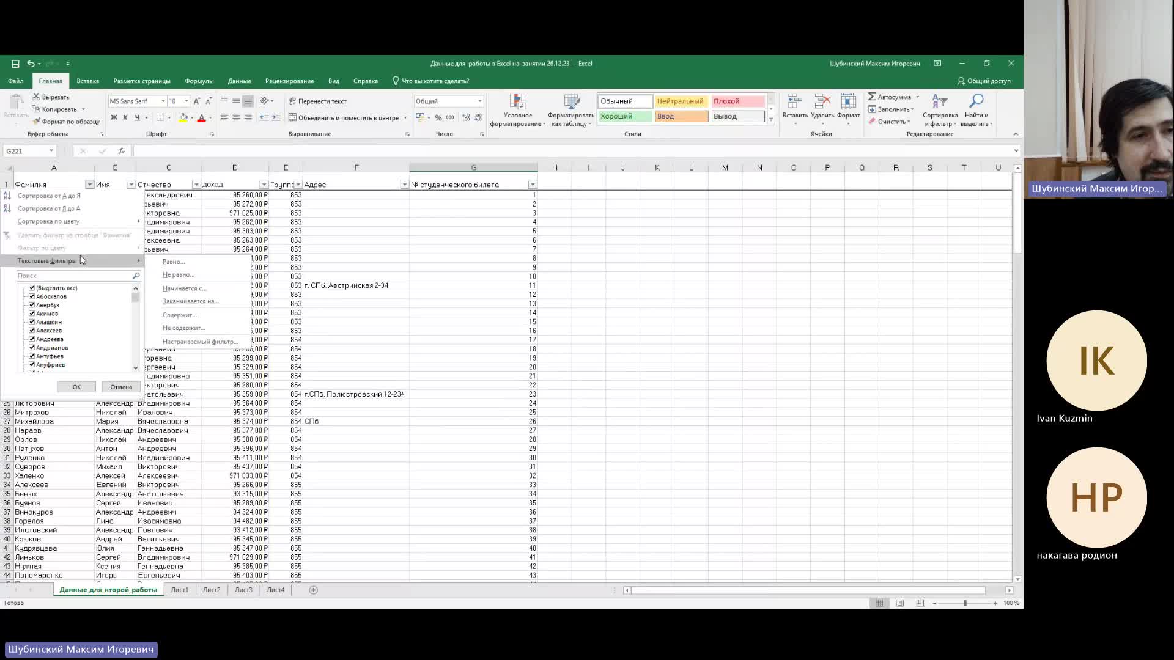Open the Name Box dropdown

pos(51,151)
